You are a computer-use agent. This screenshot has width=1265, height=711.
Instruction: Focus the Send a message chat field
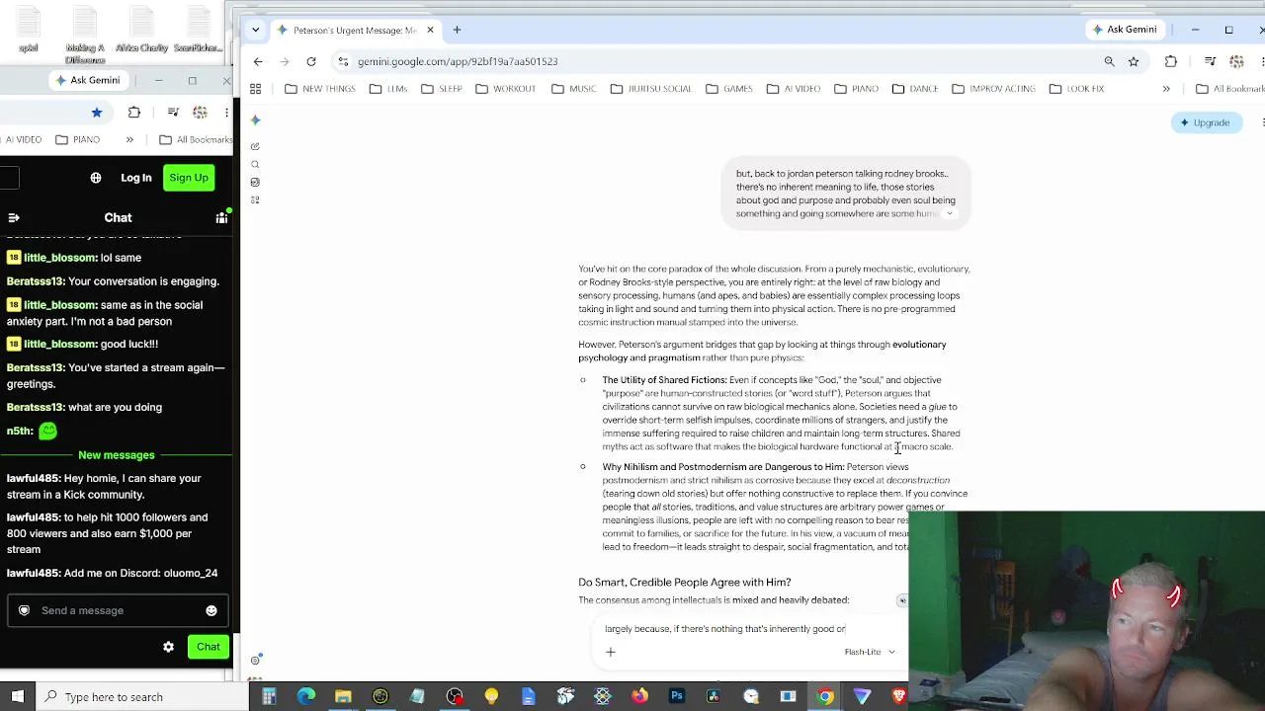[119, 610]
